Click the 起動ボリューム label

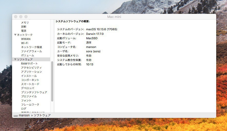pyautogui.click(x=67, y=38)
